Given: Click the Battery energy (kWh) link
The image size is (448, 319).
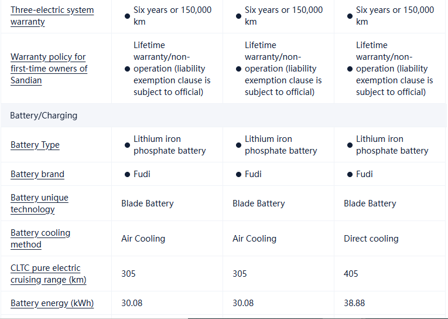Looking at the screenshot, I should [x=52, y=303].
